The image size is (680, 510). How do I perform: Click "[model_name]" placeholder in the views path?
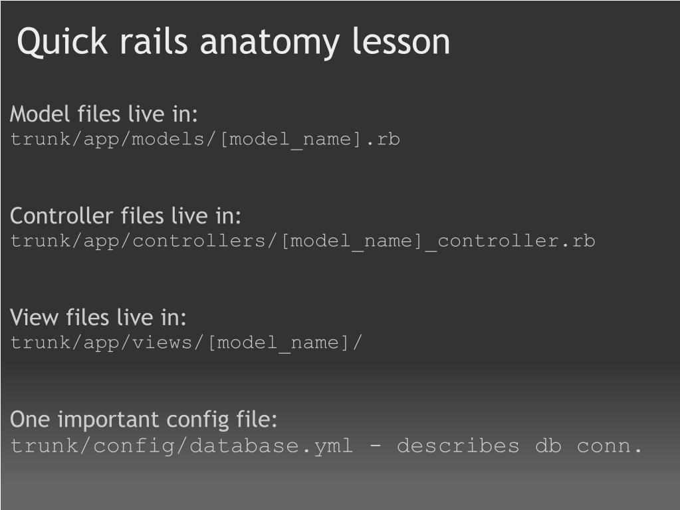pyautogui.click(x=278, y=343)
